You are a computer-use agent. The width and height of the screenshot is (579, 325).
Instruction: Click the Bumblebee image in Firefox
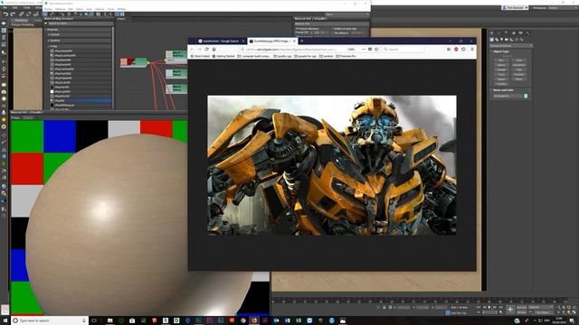(332, 165)
